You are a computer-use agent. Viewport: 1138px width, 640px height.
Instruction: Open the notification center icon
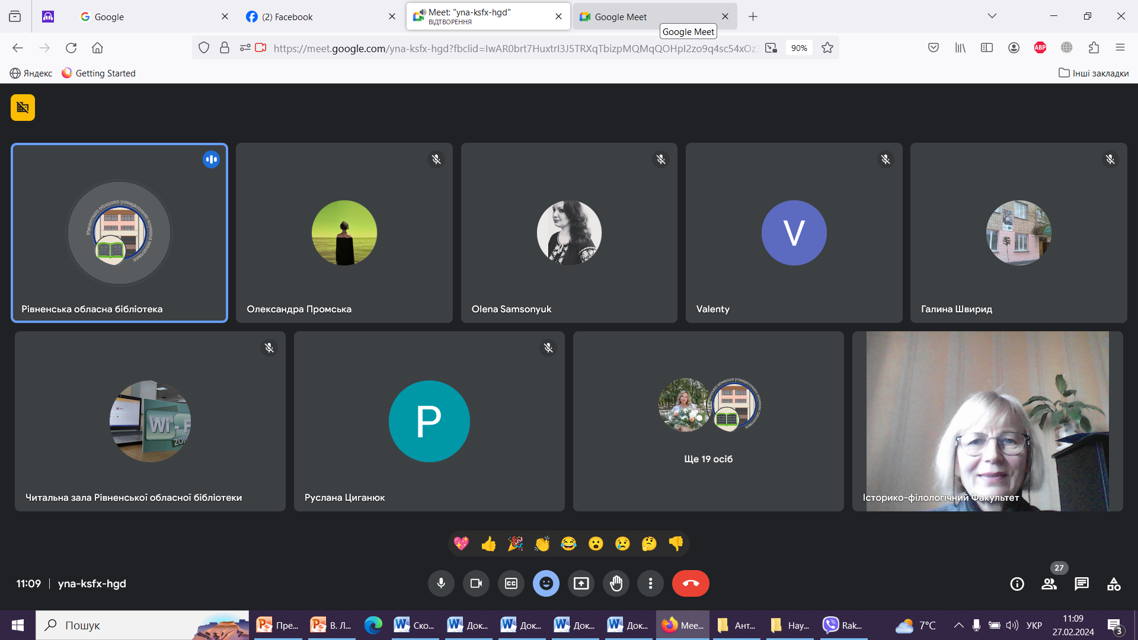1115,626
